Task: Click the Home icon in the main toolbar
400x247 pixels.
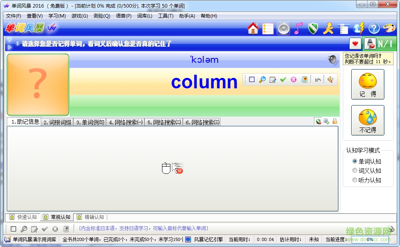Action: point(253,28)
